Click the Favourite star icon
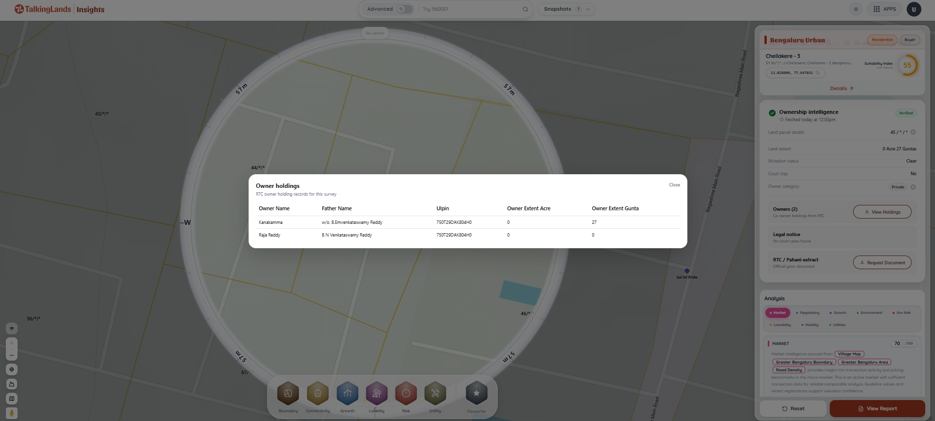Viewport: 935px width, 421px height. (477, 393)
